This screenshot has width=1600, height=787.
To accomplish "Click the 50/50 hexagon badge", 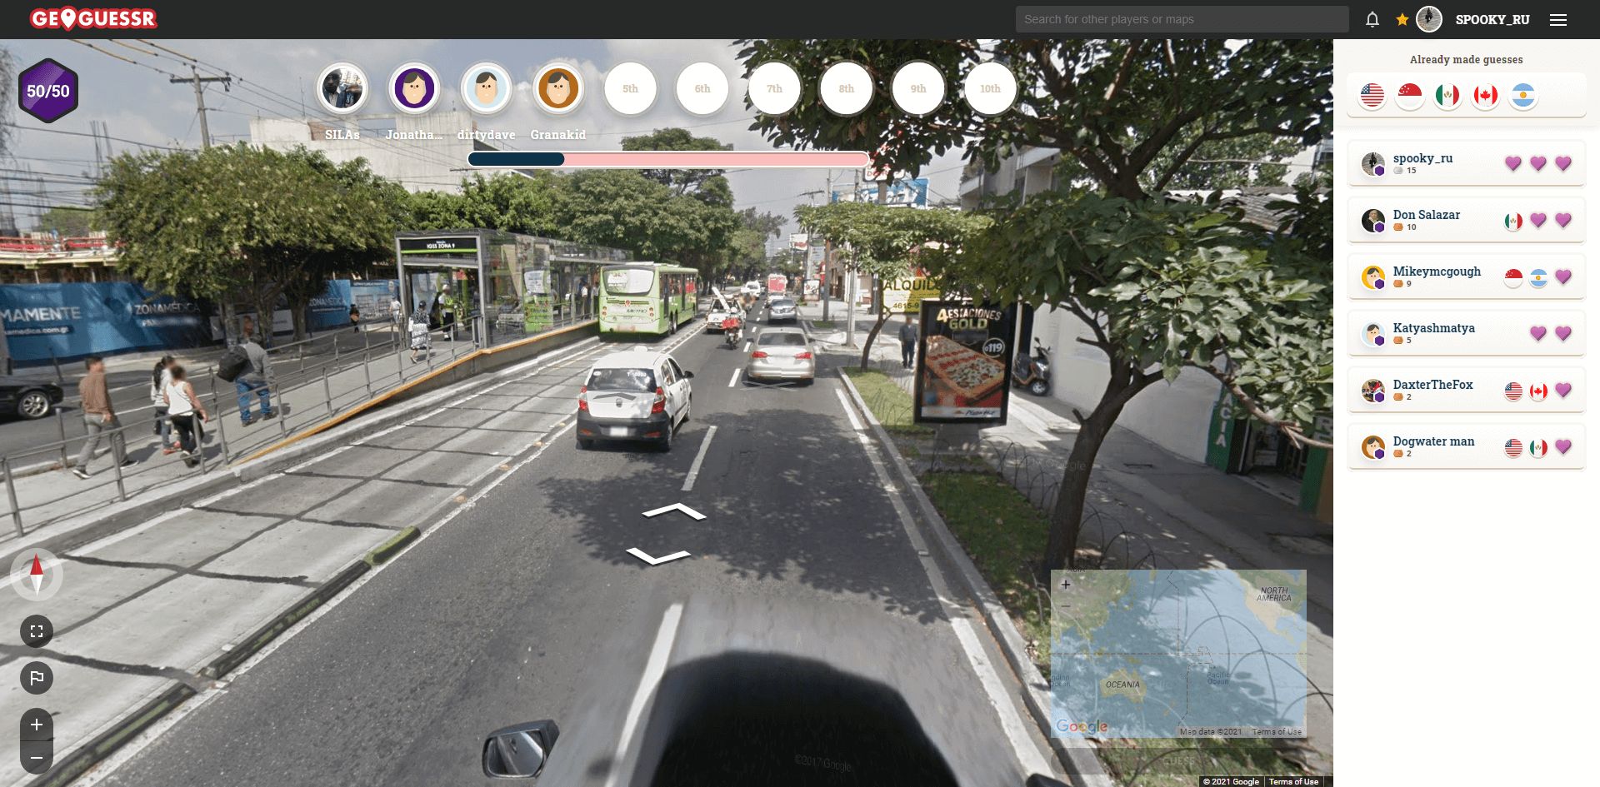I will tap(48, 91).
